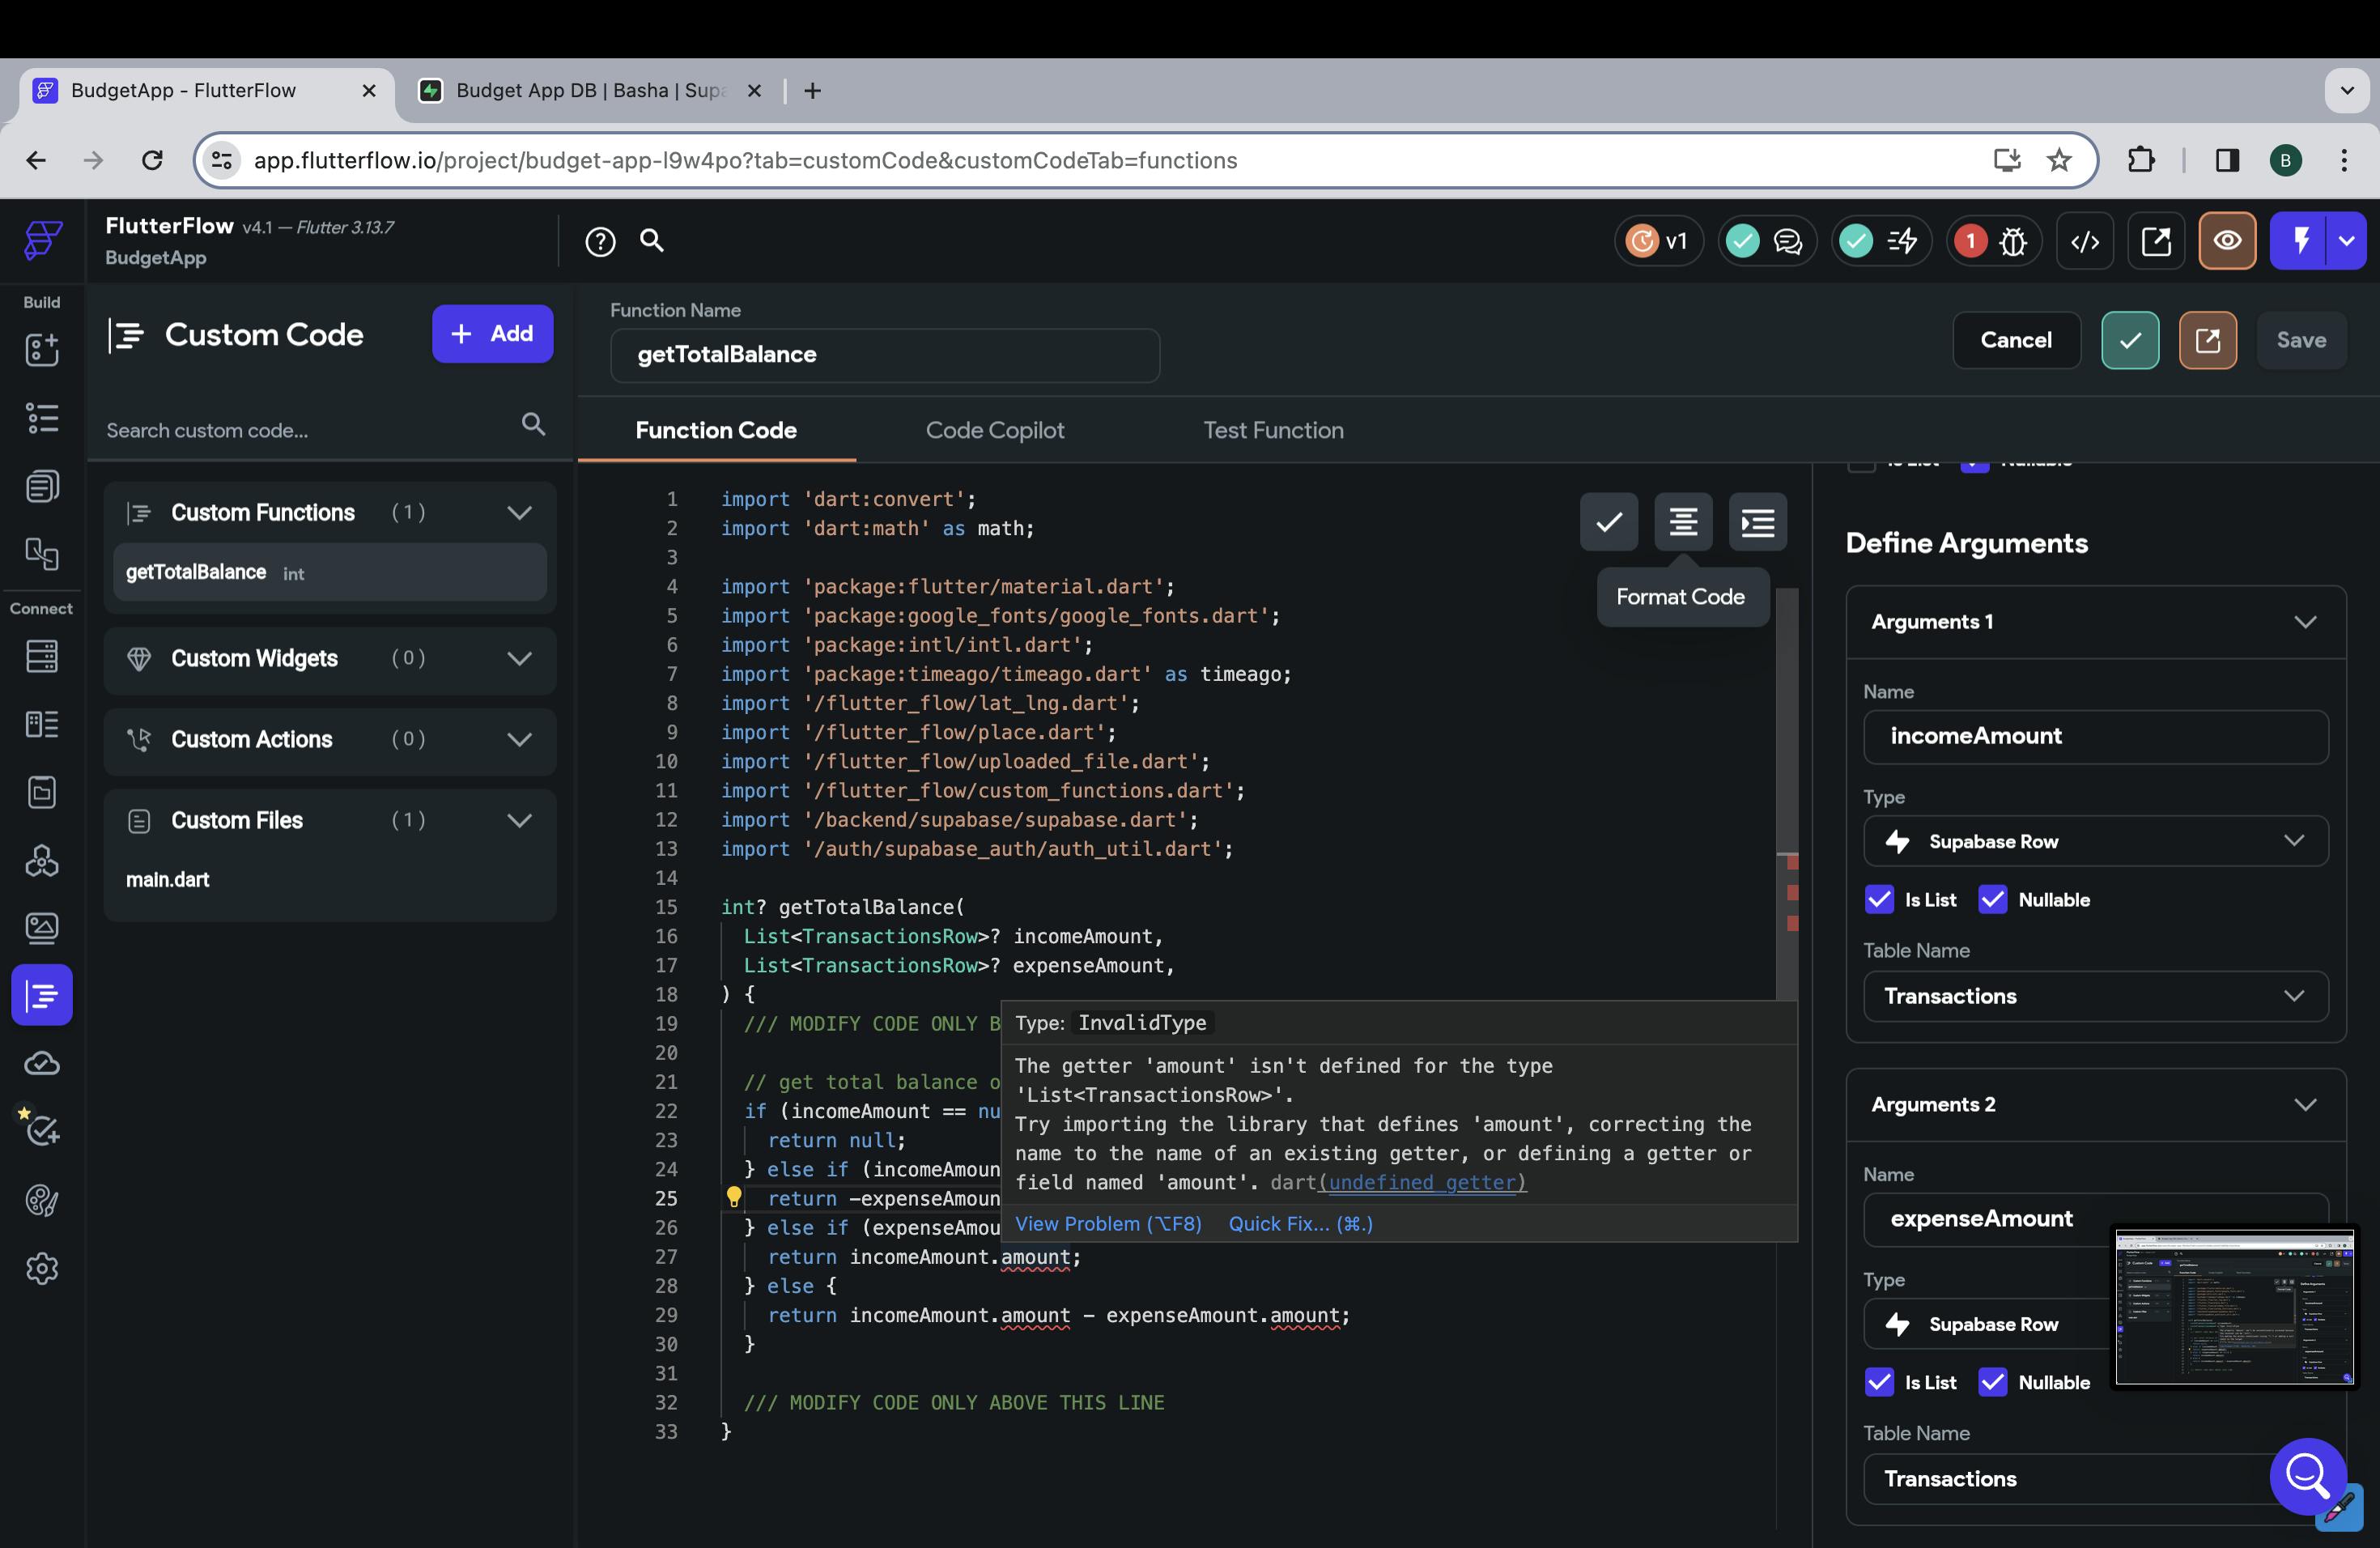Open the Media Assets sidebar icon
Screen dimensions: 2380x1548
(x=42, y=928)
